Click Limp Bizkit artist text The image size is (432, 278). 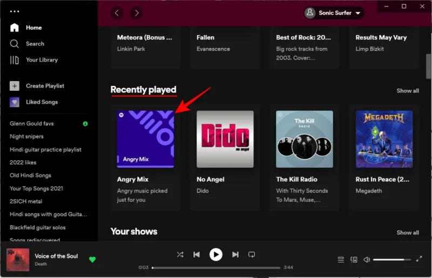369,49
